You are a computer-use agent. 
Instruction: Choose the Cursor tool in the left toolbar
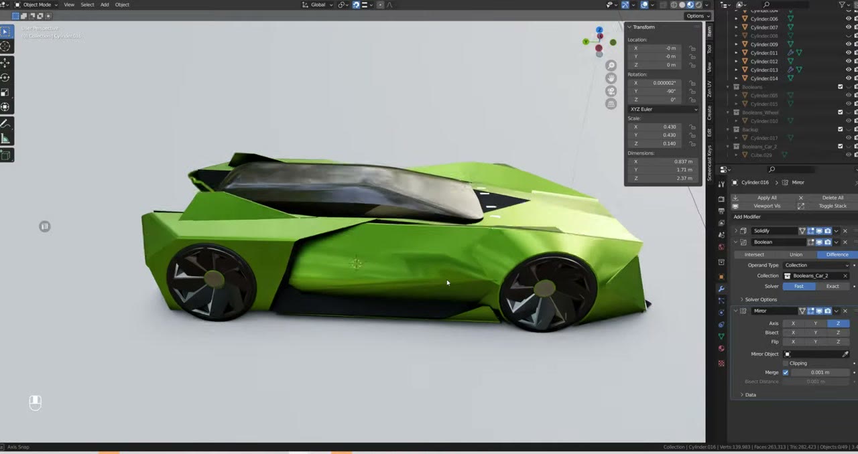(5, 46)
